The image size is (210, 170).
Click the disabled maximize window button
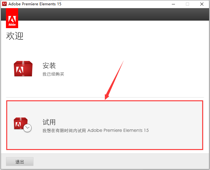(x=187, y=4)
